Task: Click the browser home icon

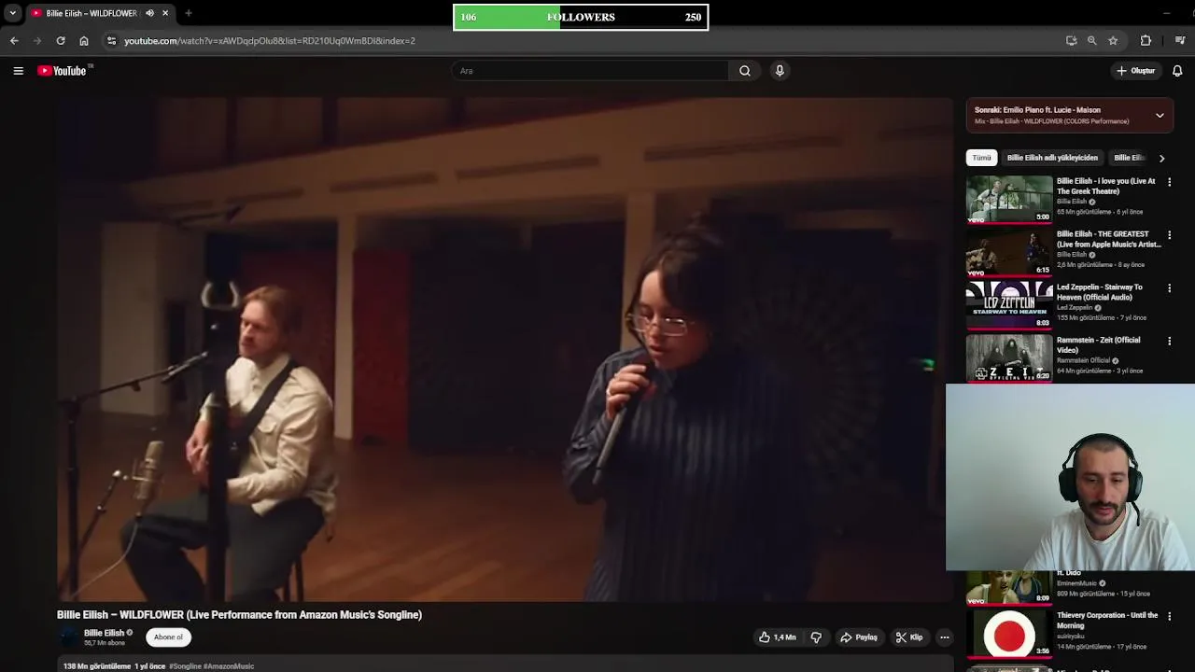Action: click(x=84, y=41)
